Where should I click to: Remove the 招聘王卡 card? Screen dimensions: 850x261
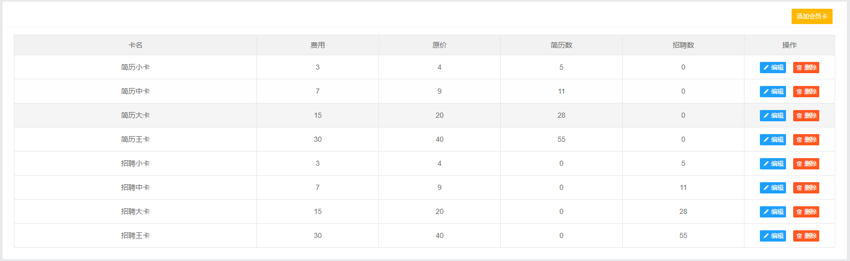[x=805, y=236]
